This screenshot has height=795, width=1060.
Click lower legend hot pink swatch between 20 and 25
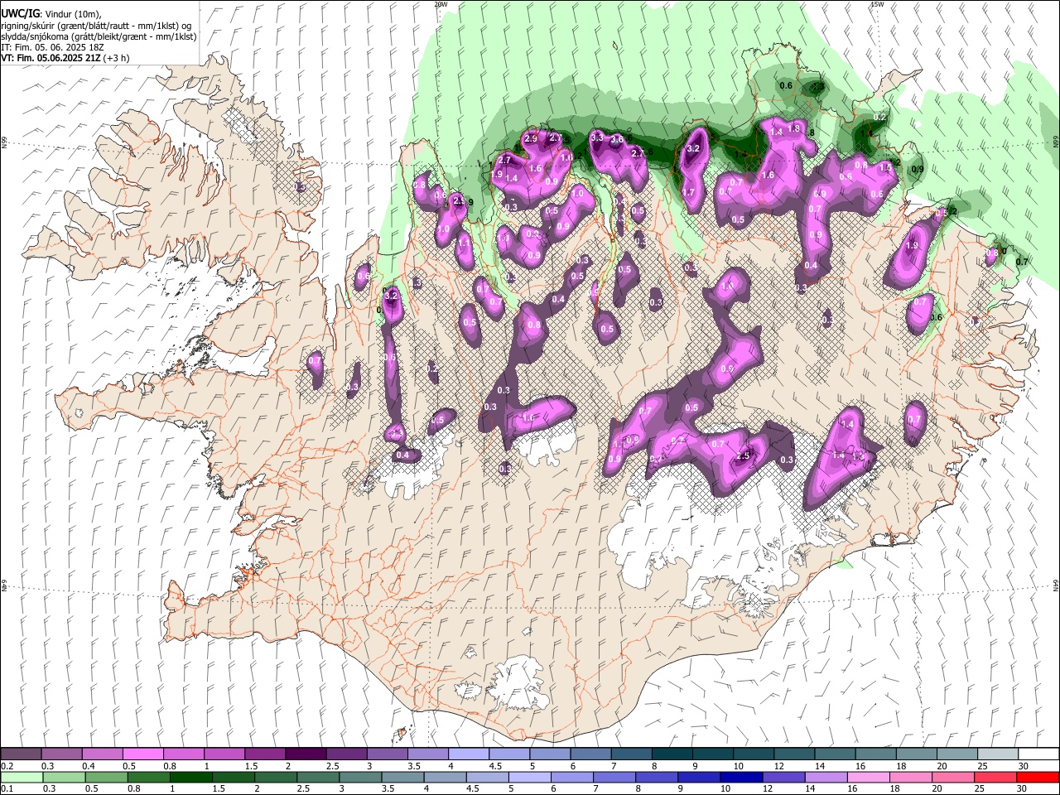[952, 777]
